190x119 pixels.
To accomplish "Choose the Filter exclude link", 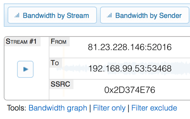I will pos(154,108).
